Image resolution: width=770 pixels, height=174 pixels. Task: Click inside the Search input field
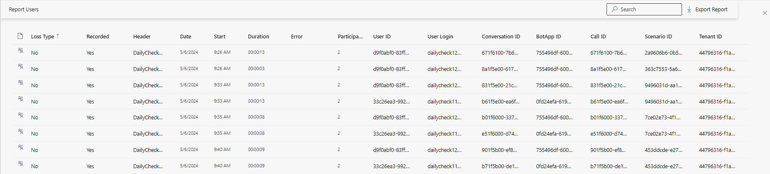coord(644,9)
